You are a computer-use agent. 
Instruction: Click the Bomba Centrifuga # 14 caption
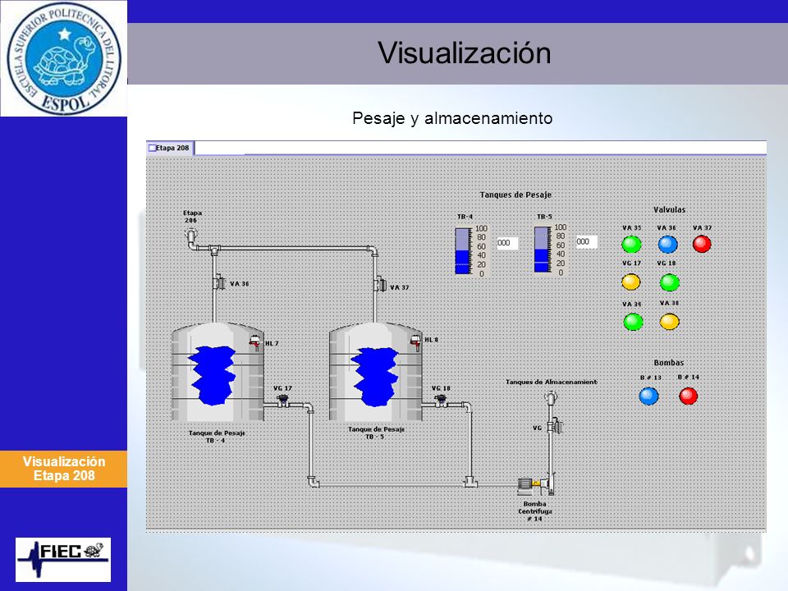coord(534,511)
